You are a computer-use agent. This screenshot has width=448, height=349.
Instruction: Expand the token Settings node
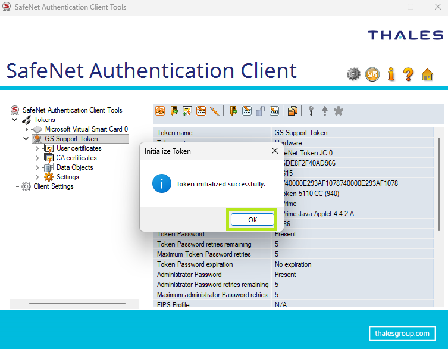(37, 177)
